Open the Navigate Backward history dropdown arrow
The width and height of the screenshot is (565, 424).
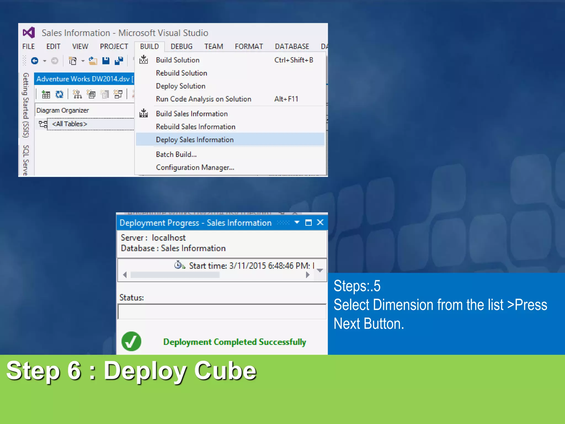(44, 61)
